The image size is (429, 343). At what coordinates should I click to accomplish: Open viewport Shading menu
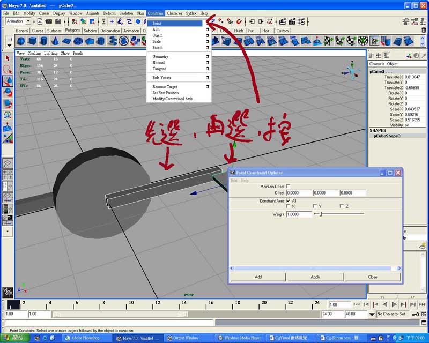tap(34, 53)
